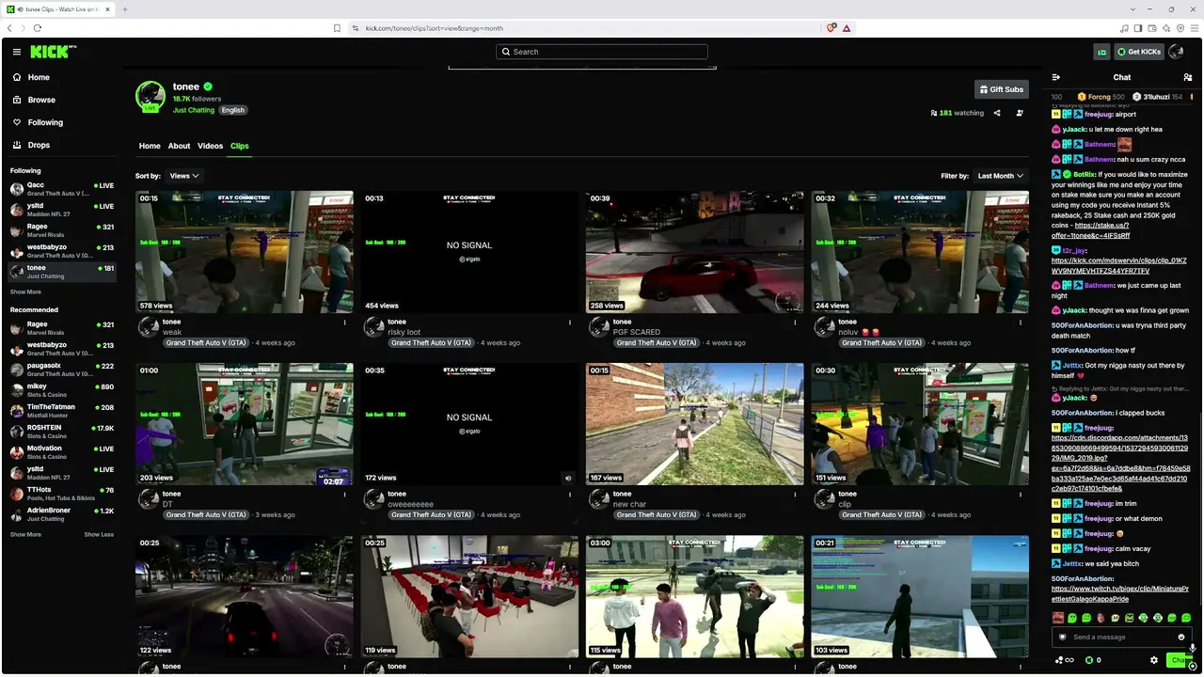Share tonee's channel with the share icon
The width and height of the screenshot is (1204, 677).
(997, 113)
